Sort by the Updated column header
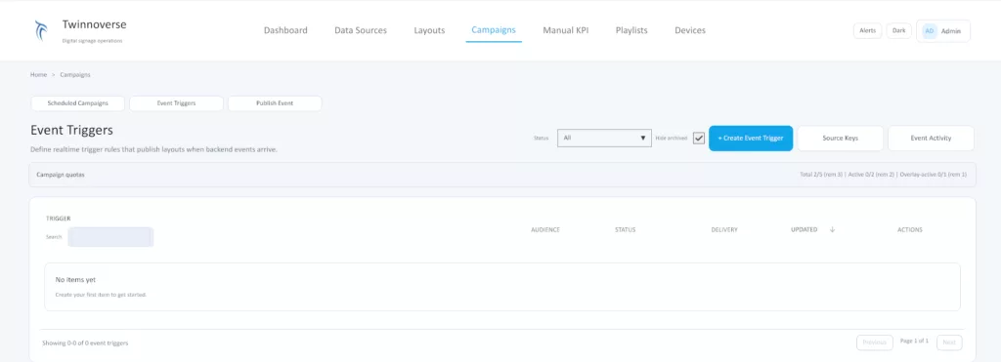The height and width of the screenshot is (362, 1001). 804,229
